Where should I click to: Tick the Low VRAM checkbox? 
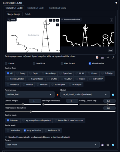click(34, 63)
